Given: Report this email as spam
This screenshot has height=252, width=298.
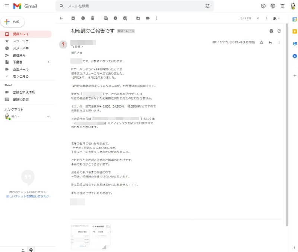Looking at the screenshot, I should (83, 18).
